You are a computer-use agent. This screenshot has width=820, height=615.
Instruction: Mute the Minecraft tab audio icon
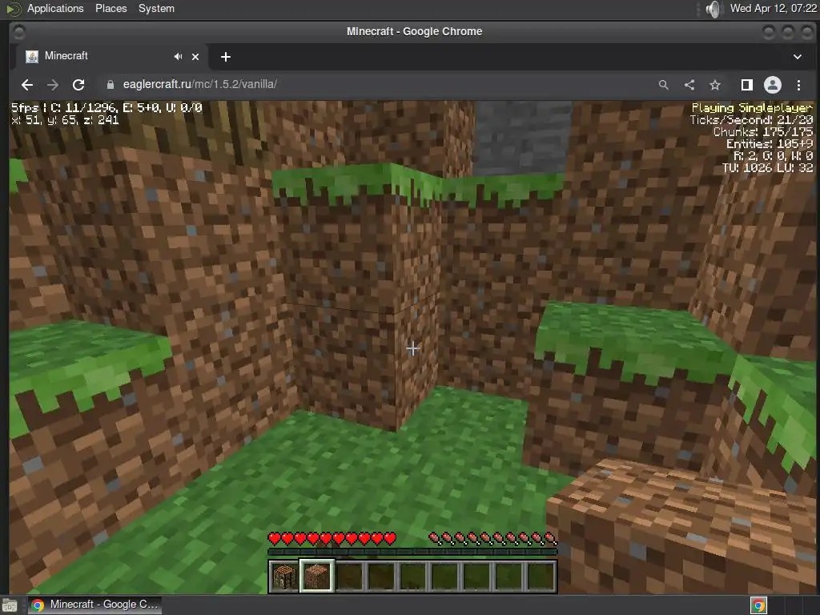click(178, 57)
